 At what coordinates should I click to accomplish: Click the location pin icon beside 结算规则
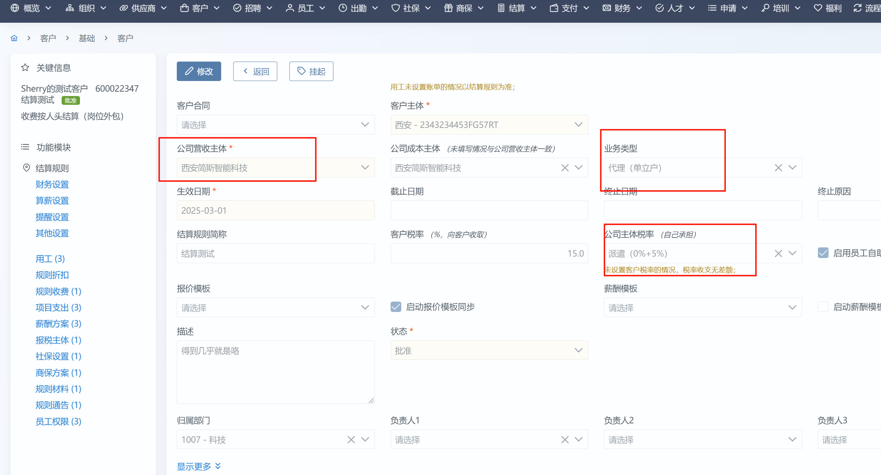(x=26, y=168)
